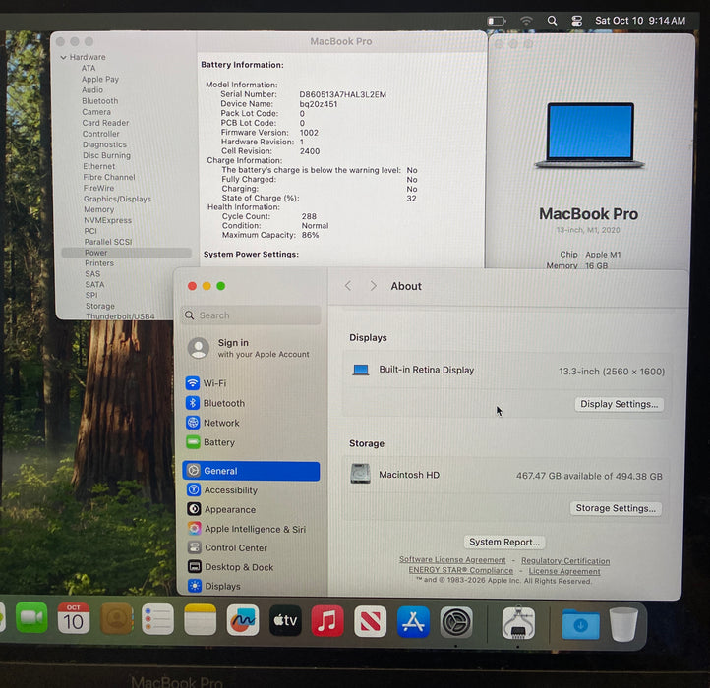Select Ethernet in the Hardware list
The height and width of the screenshot is (688, 710).
[99, 166]
